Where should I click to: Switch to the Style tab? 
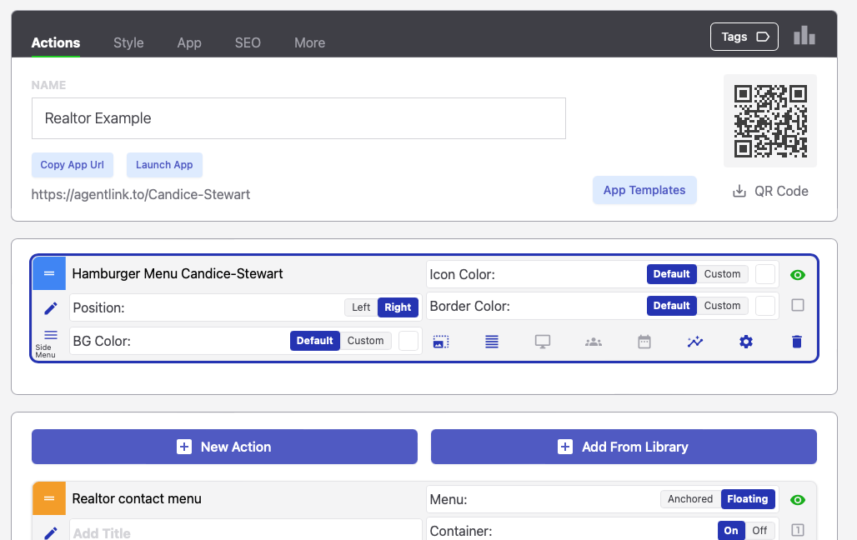[128, 42]
